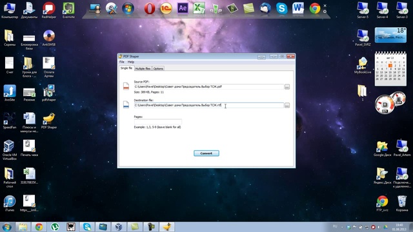Select the Рабочий стол folder icon
Screen dimensions: 413x232
pos(10,178)
